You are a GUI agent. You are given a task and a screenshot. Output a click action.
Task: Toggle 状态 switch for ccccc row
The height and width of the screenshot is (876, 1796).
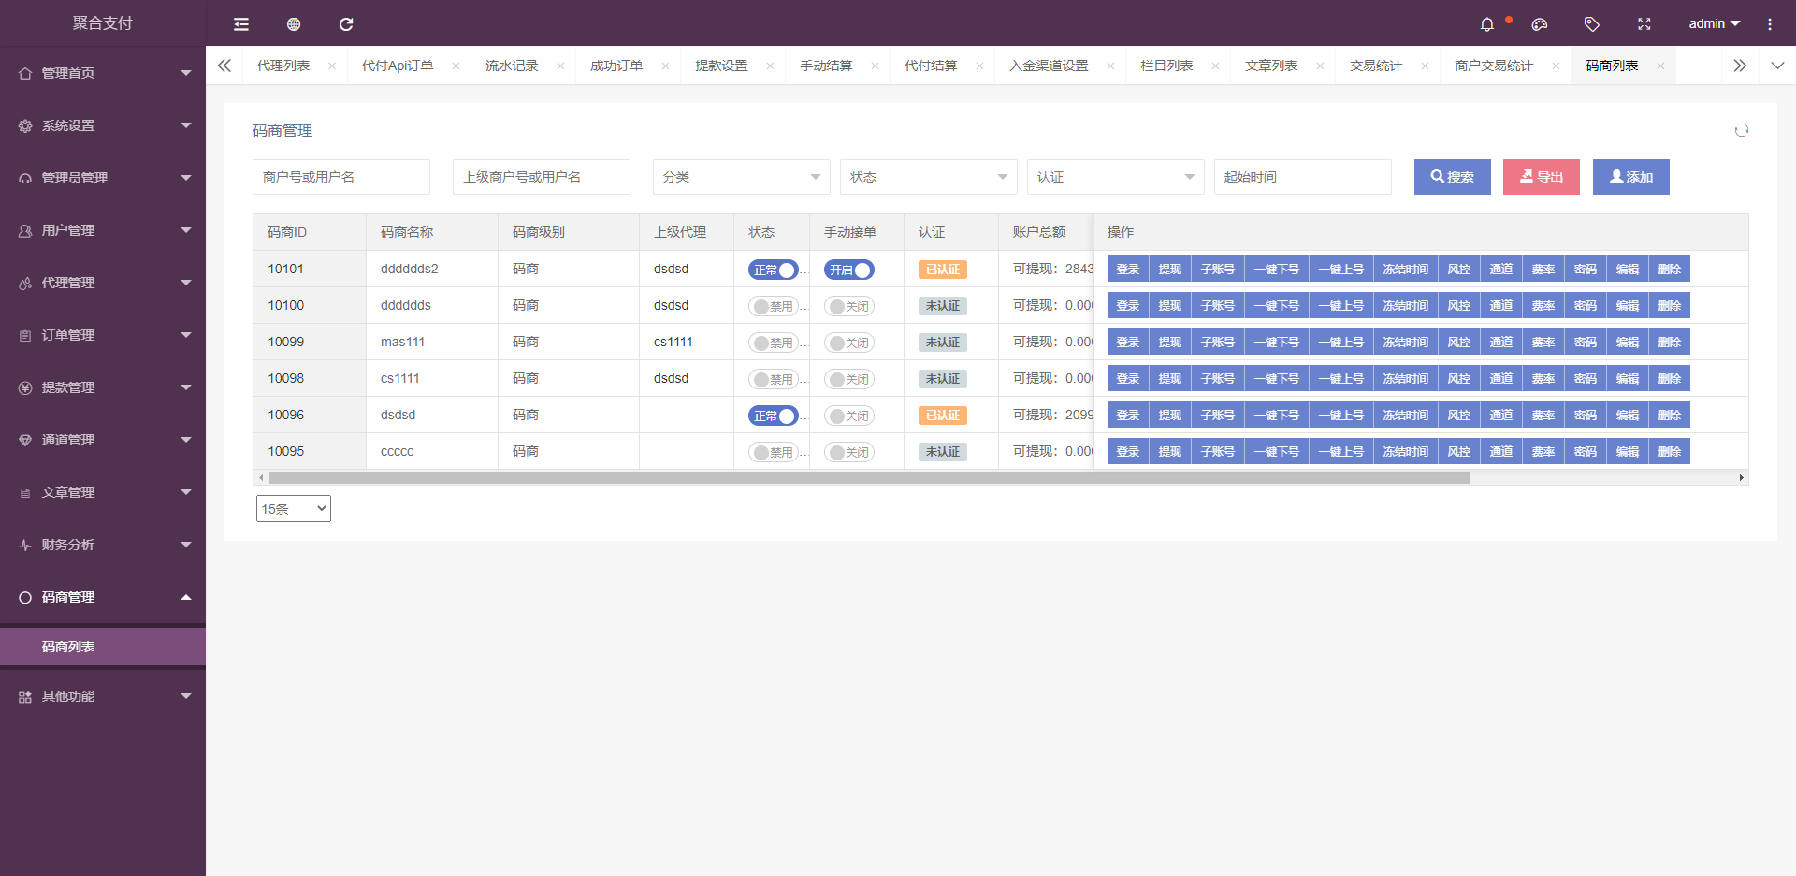click(774, 452)
